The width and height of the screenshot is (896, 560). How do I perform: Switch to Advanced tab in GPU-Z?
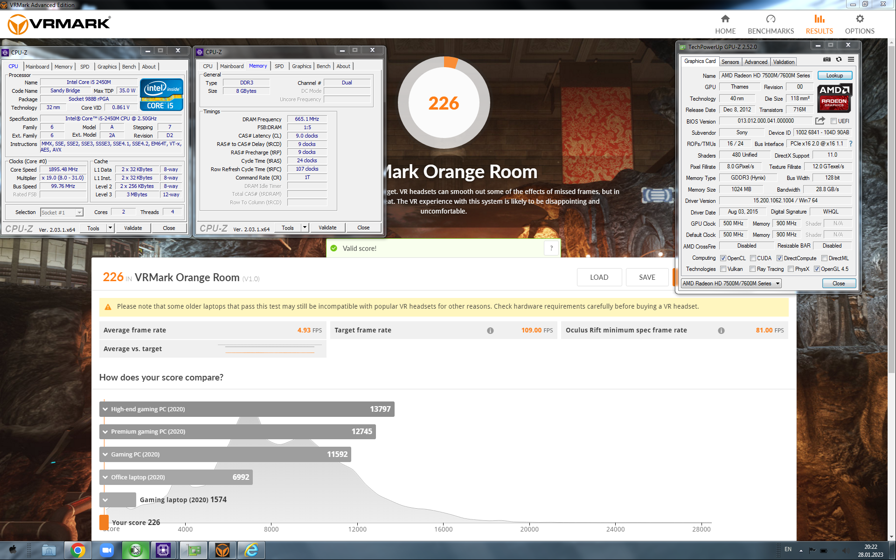click(756, 62)
